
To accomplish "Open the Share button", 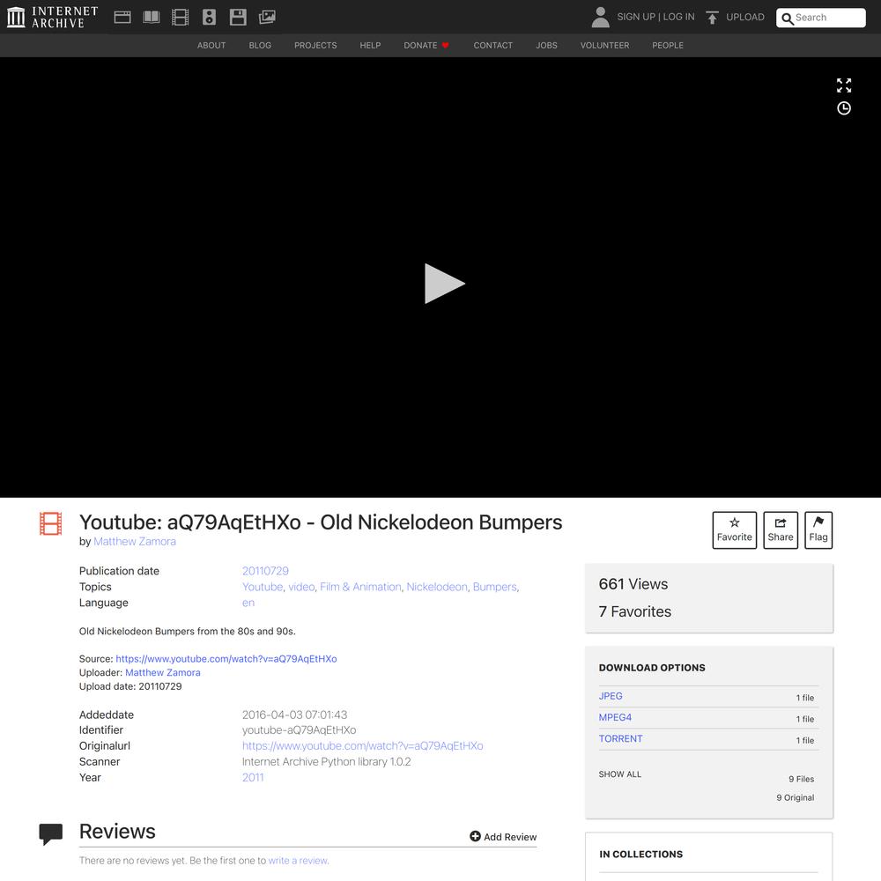I will [781, 529].
